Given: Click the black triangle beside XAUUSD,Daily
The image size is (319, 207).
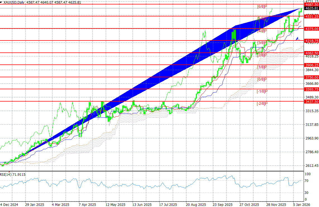Looking at the screenshot, I should click(x=1, y=3).
